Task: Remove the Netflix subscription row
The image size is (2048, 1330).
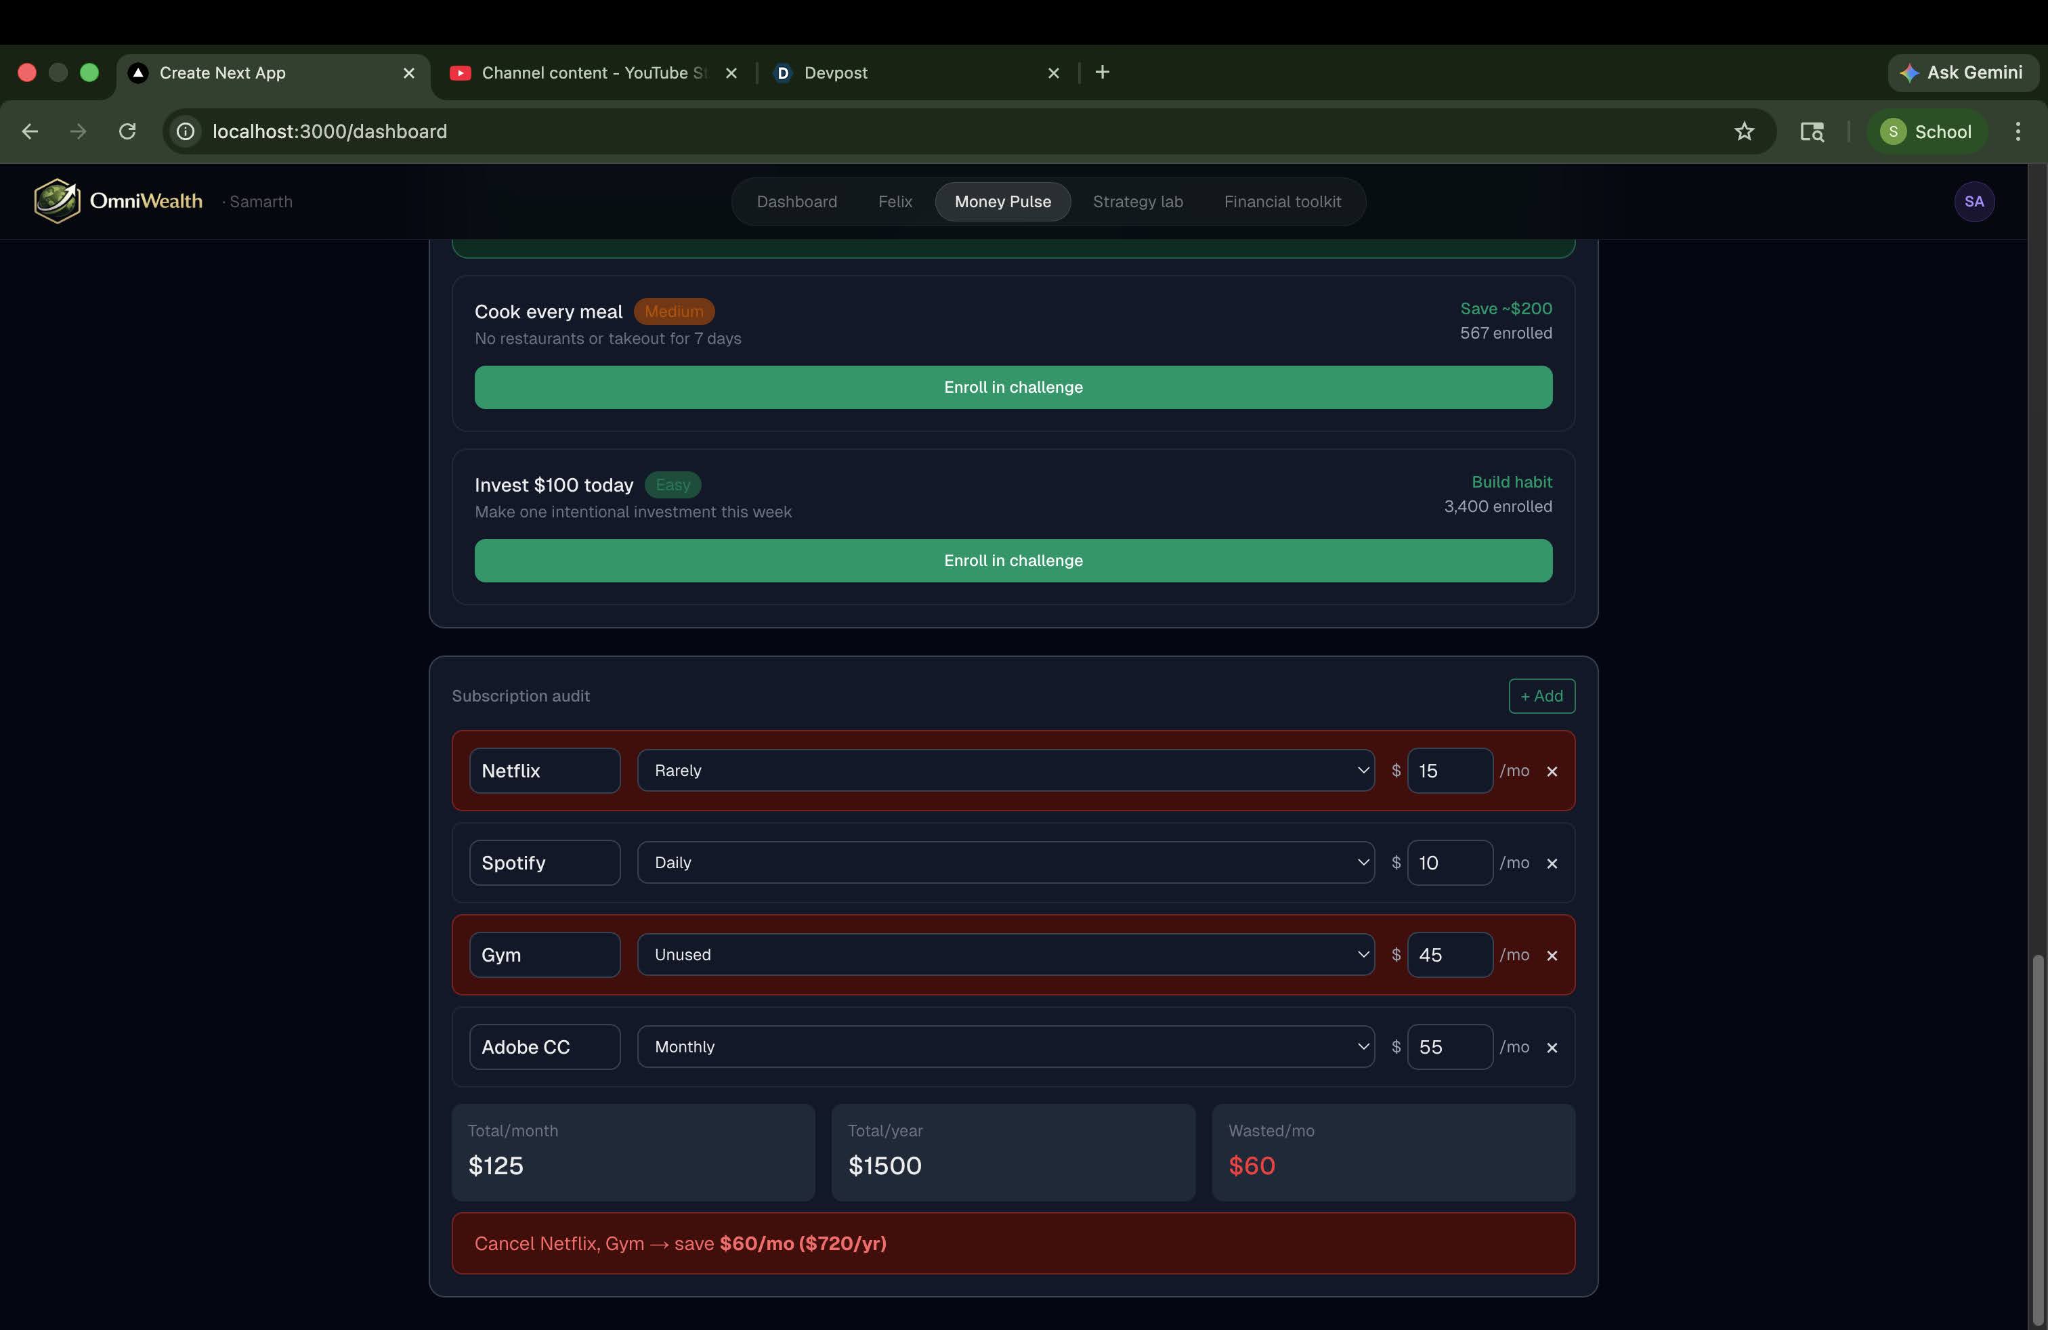Action: point(1552,772)
